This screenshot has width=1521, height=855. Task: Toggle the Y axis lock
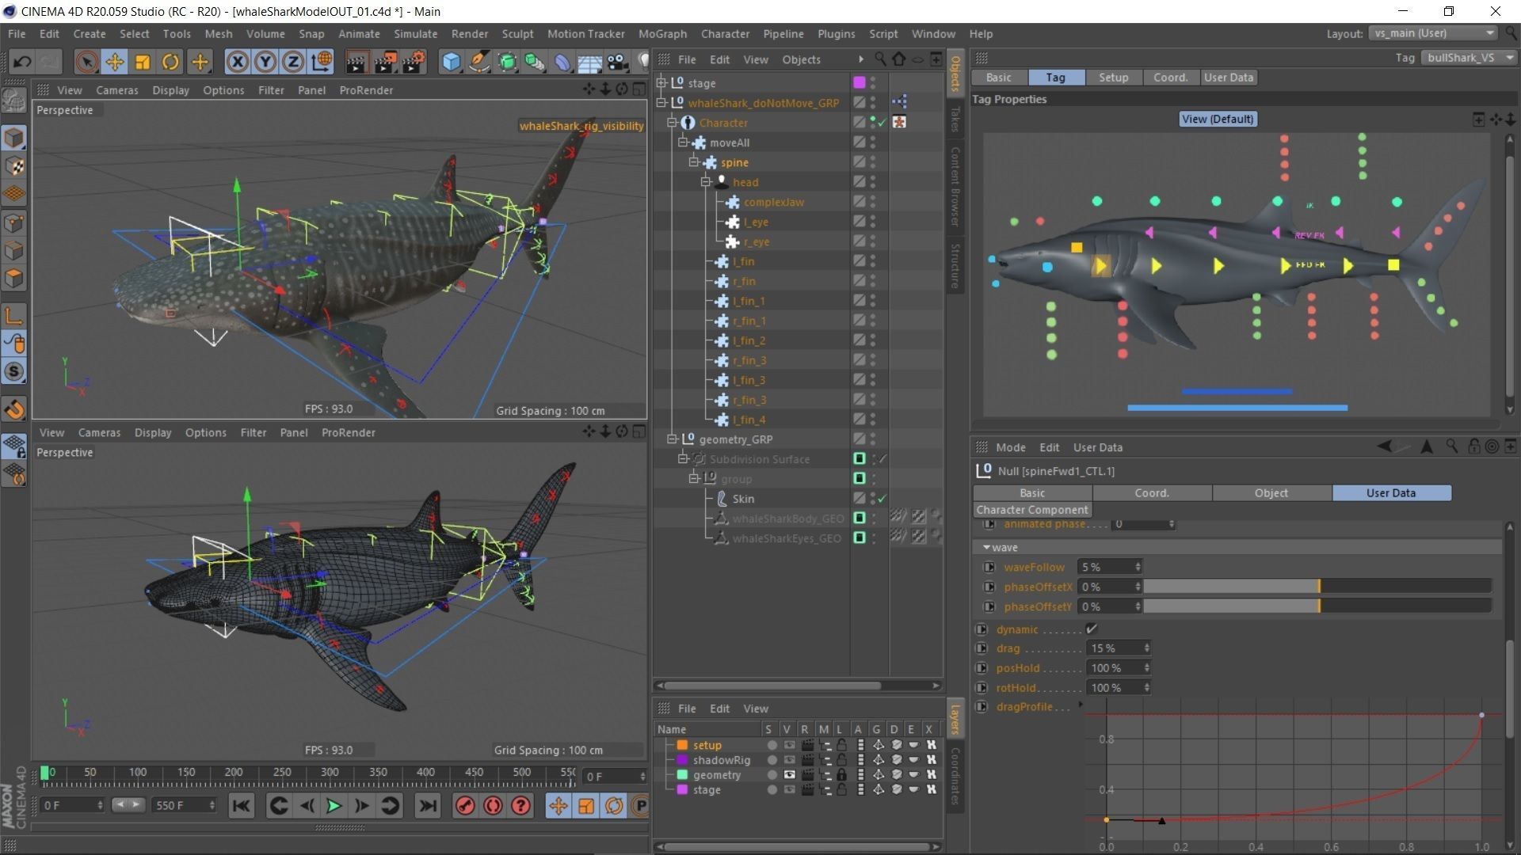[x=265, y=62]
